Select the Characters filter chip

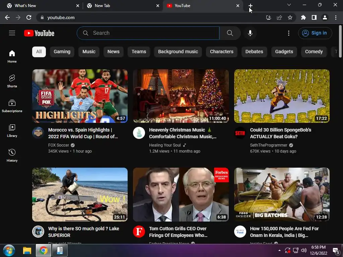222,52
